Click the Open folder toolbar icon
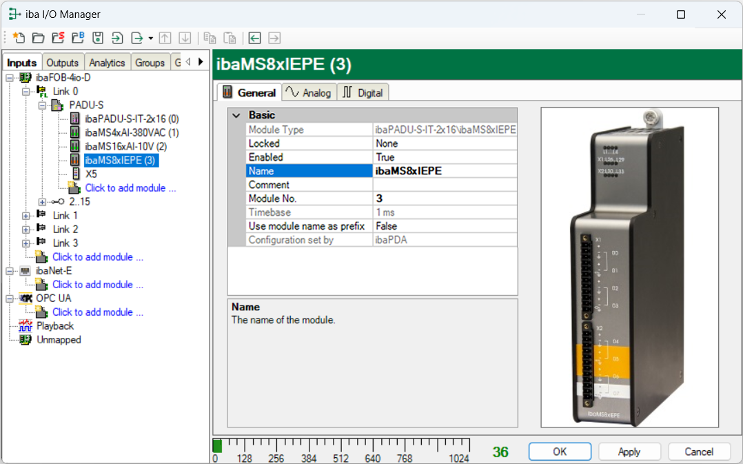743x464 pixels. [38, 38]
